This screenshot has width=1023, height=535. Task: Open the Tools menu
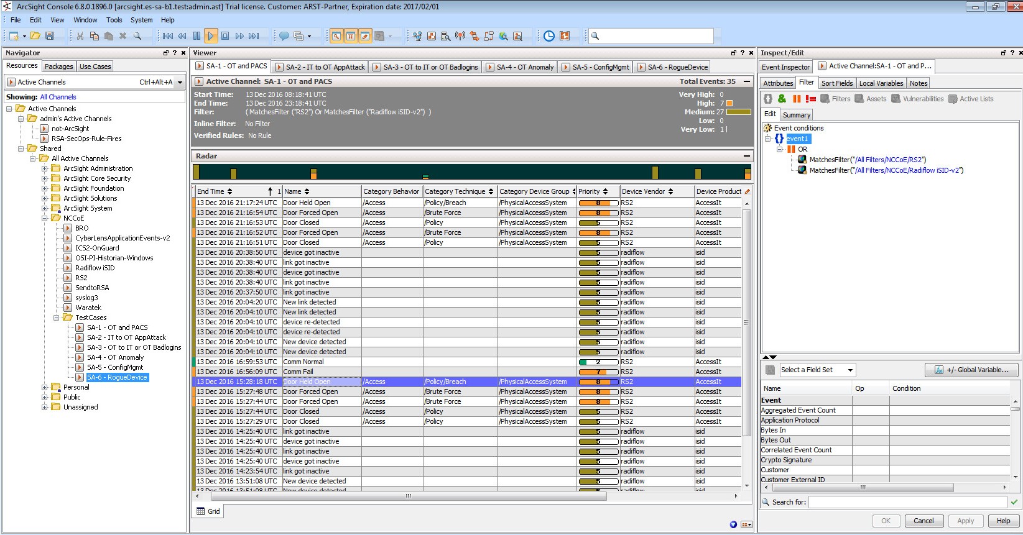click(x=114, y=20)
